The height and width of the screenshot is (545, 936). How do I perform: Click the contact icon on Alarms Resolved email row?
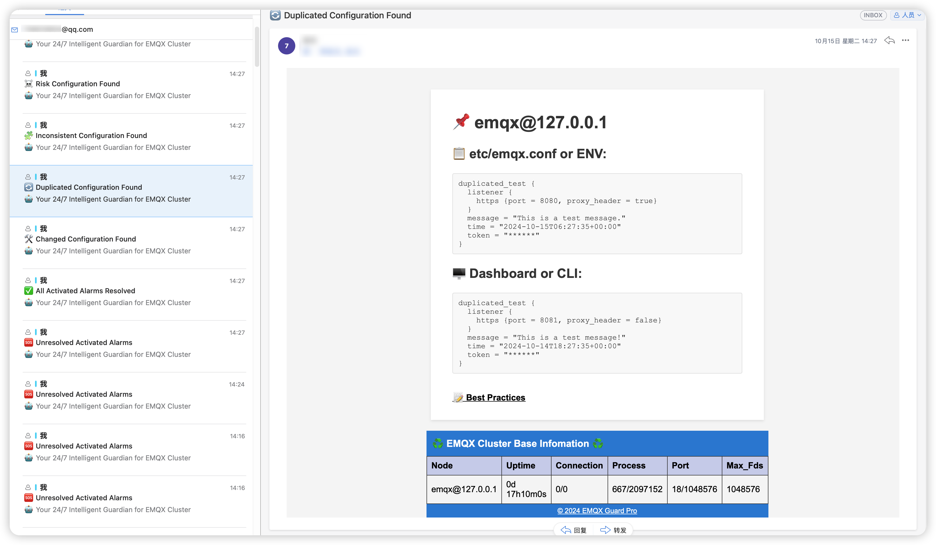pos(28,281)
